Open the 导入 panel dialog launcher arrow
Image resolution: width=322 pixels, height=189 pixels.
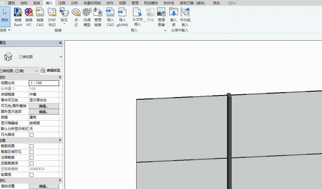tap(165, 30)
